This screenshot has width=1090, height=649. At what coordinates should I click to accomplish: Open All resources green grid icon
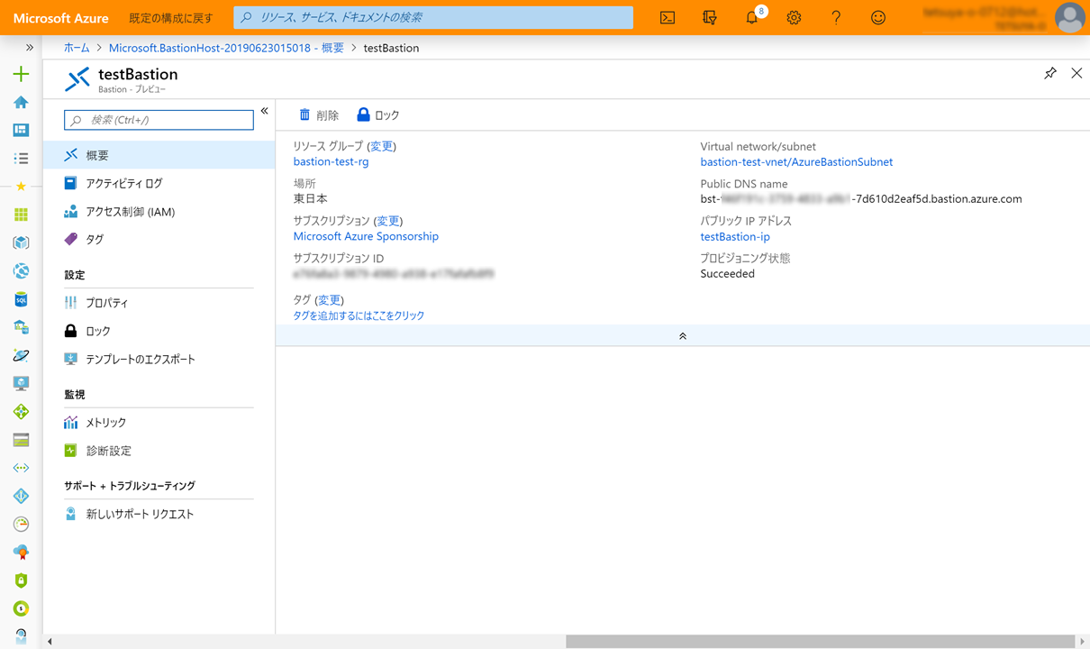[x=21, y=215]
